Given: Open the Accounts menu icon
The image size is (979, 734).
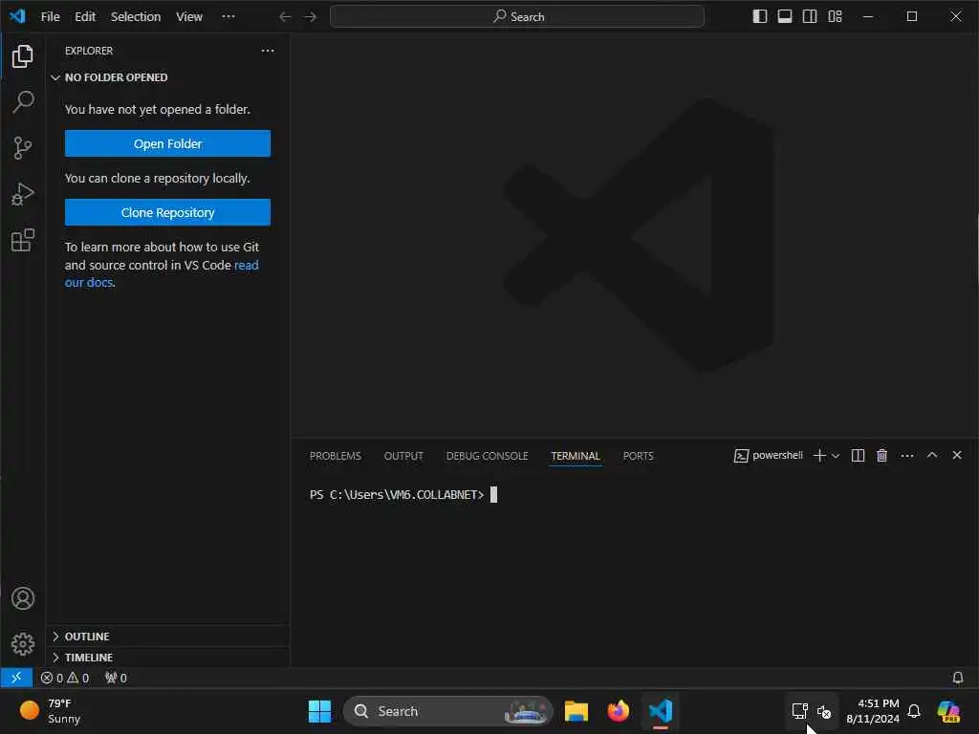Looking at the screenshot, I should pos(23,598).
